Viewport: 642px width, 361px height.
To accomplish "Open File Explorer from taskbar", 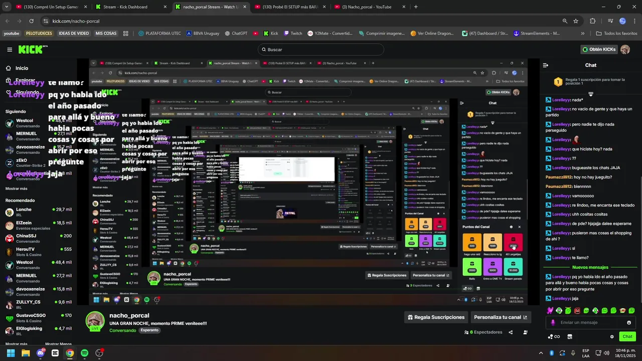I will pyautogui.click(x=26, y=353).
